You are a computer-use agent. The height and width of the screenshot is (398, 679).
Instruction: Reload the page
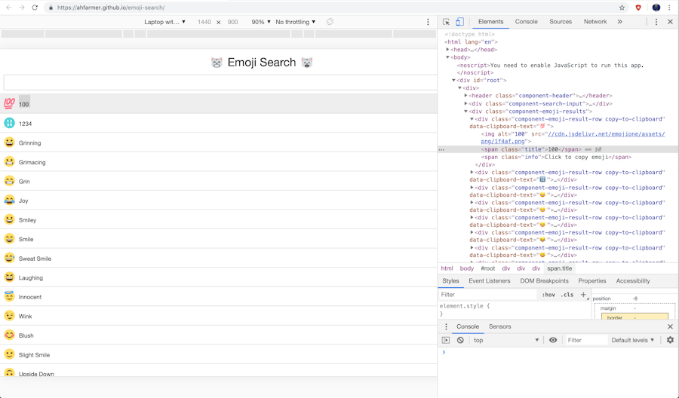click(x=35, y=8)
